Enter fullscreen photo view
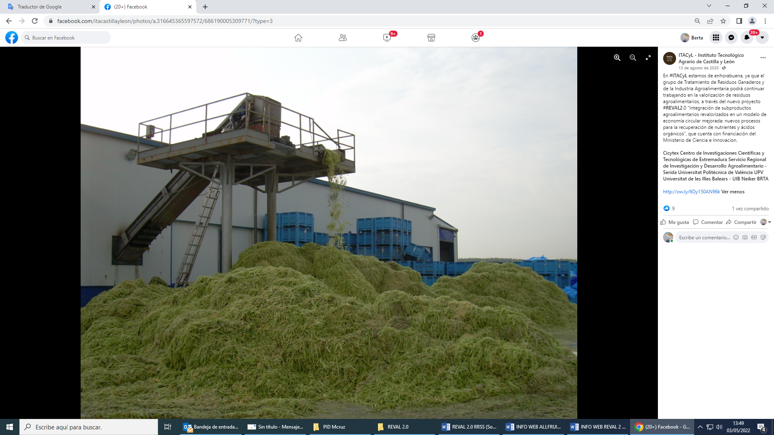 tap(648, 58)
